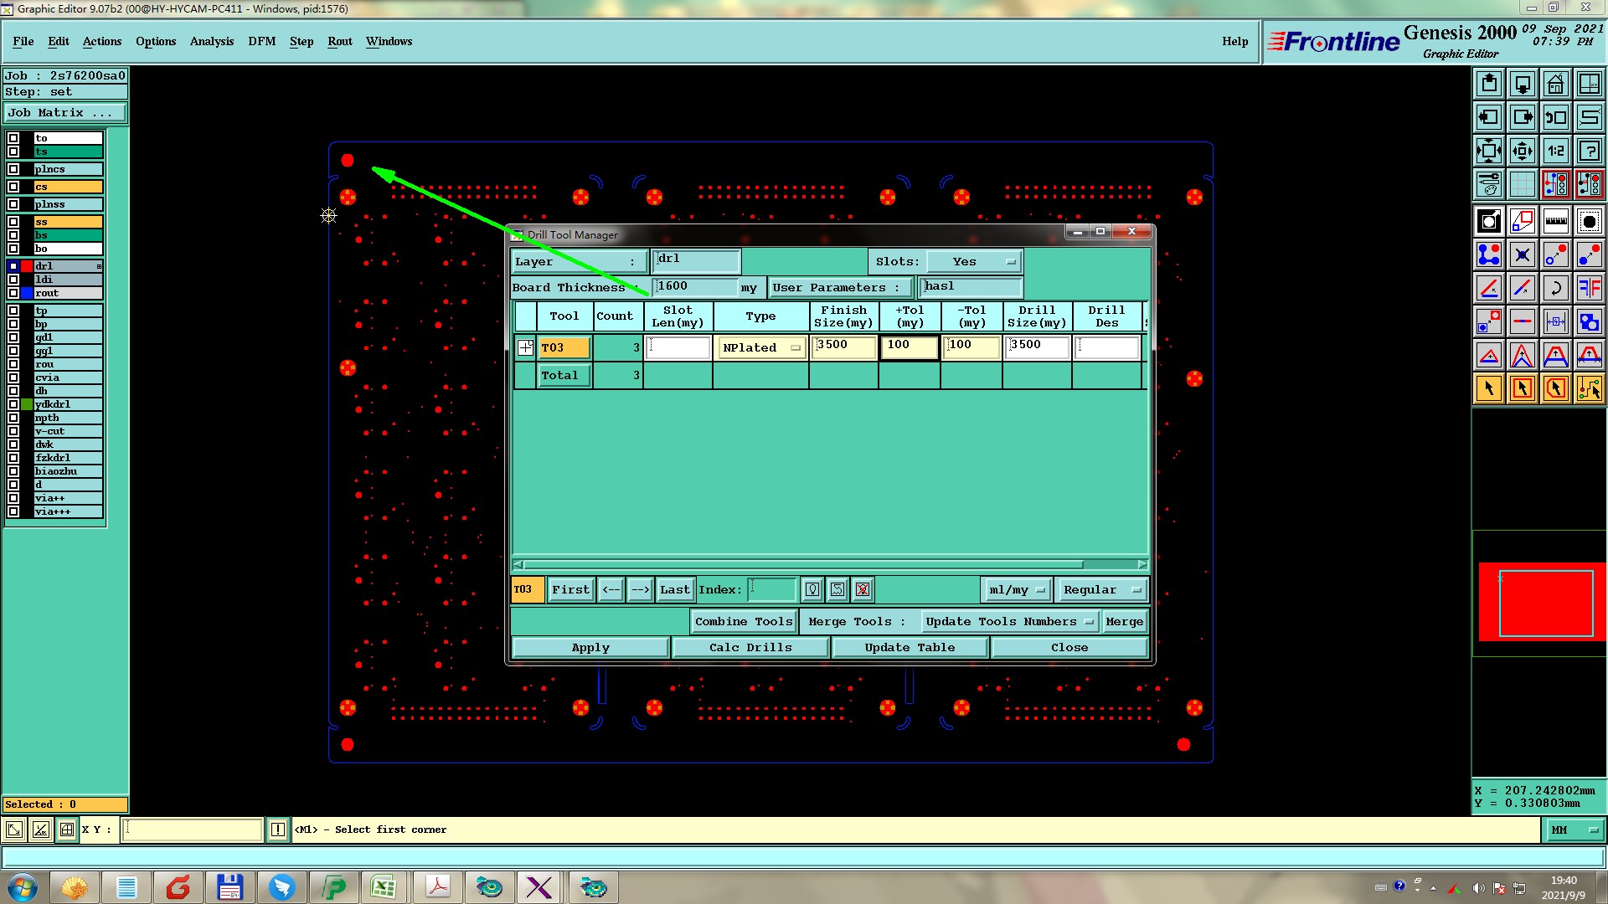Open the Analysis menu
Image resolution: width=1608 pixels, height=904 pixels.
(211, 41)
